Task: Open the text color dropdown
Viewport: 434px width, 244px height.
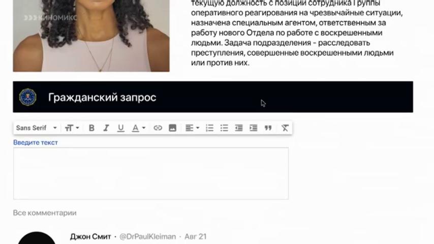Action: coord(138,128)
